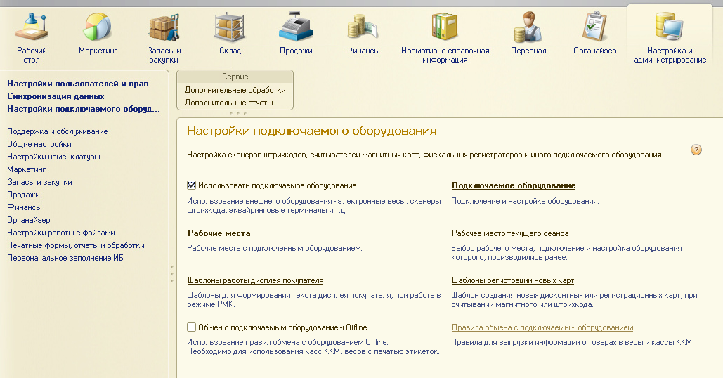Screen dimensions: 723x378
Task: Select the Персонал section icon
Action: (x=528, y=28)
